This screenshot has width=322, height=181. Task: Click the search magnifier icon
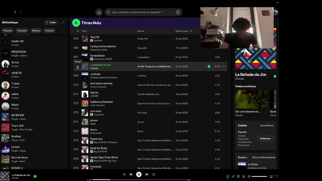(x=108, y=12)
